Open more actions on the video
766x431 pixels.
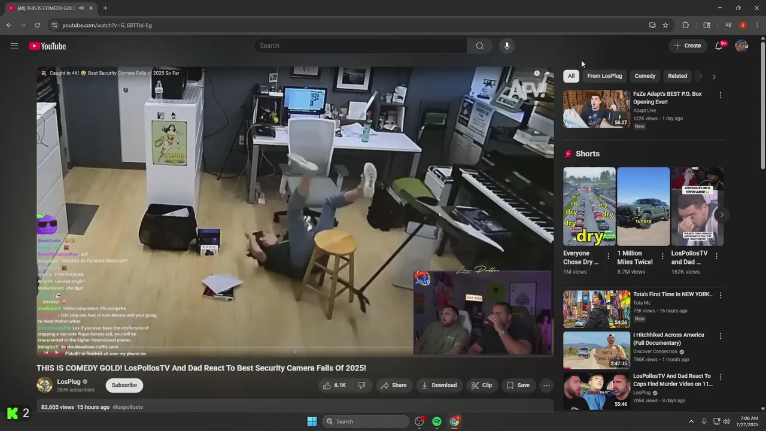[x=546, y=386]
